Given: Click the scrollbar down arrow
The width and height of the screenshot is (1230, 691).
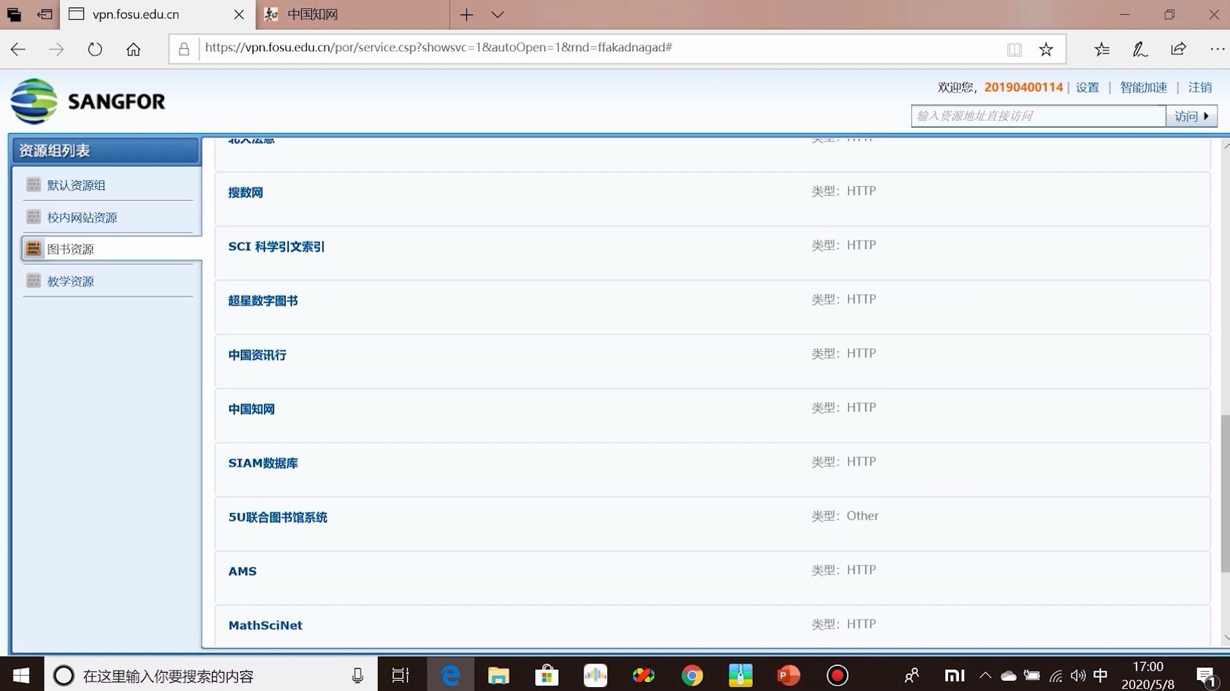Looking at the screenshot, I should click(1225, 637).
